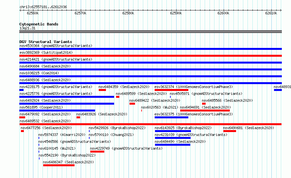The height and width of the screenshot is (178, 291).
Task: Click nsv5542190 (ByrskaBishop2022) label
Action: 67,155
